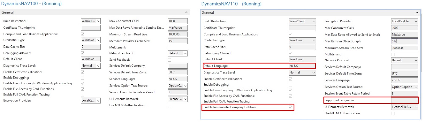The image size is (425, 122).
Task: Click Services Default Time Zone field in DynamicsNAV110
Action: coord(405,73)
